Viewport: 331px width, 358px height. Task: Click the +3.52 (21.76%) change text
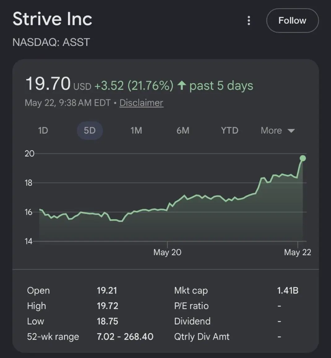tap(134, 86)
